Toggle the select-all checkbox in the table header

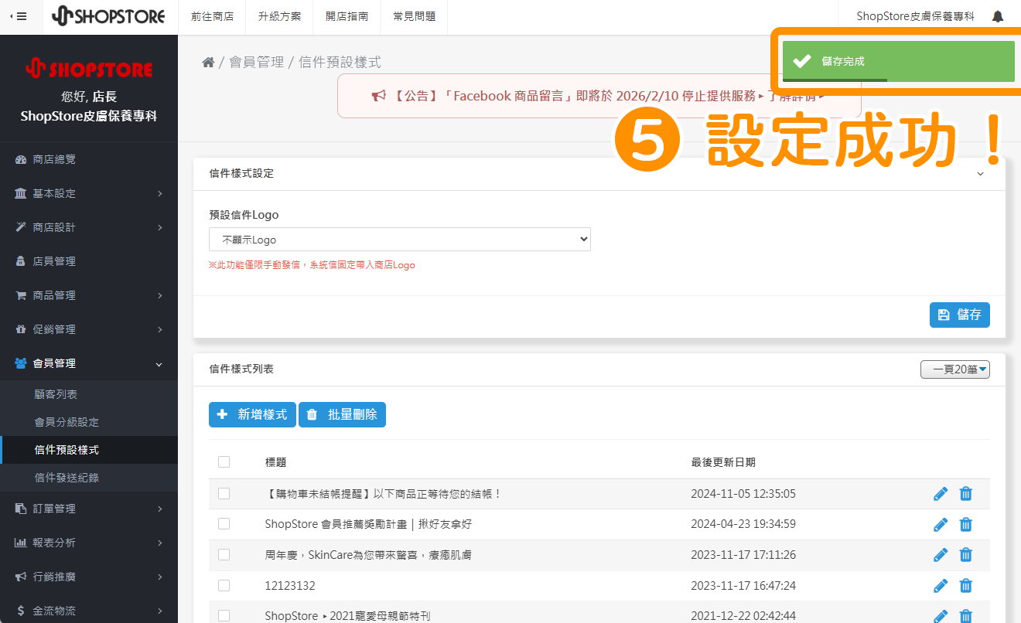coord(224,461)
